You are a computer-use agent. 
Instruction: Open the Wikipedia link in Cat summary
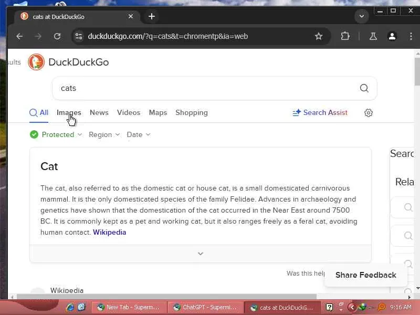tap(109, 232)
